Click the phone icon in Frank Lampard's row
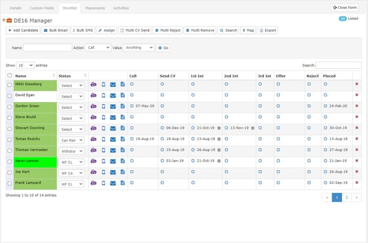The width and height of the screenshot is (368, 243). [x=103, y=183]
